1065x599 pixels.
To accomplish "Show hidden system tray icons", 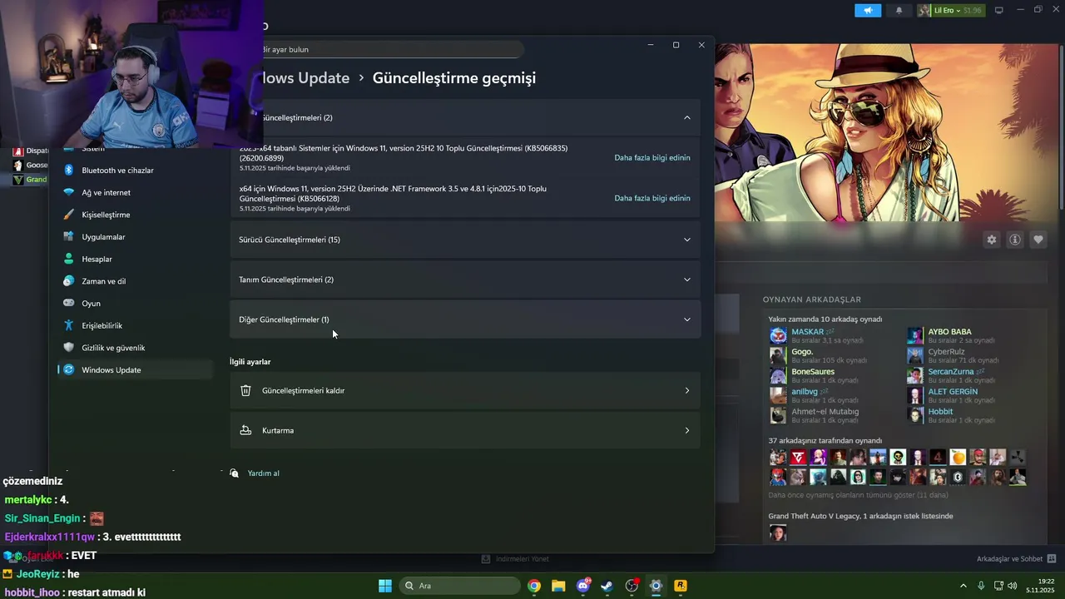I will [963, 586].
